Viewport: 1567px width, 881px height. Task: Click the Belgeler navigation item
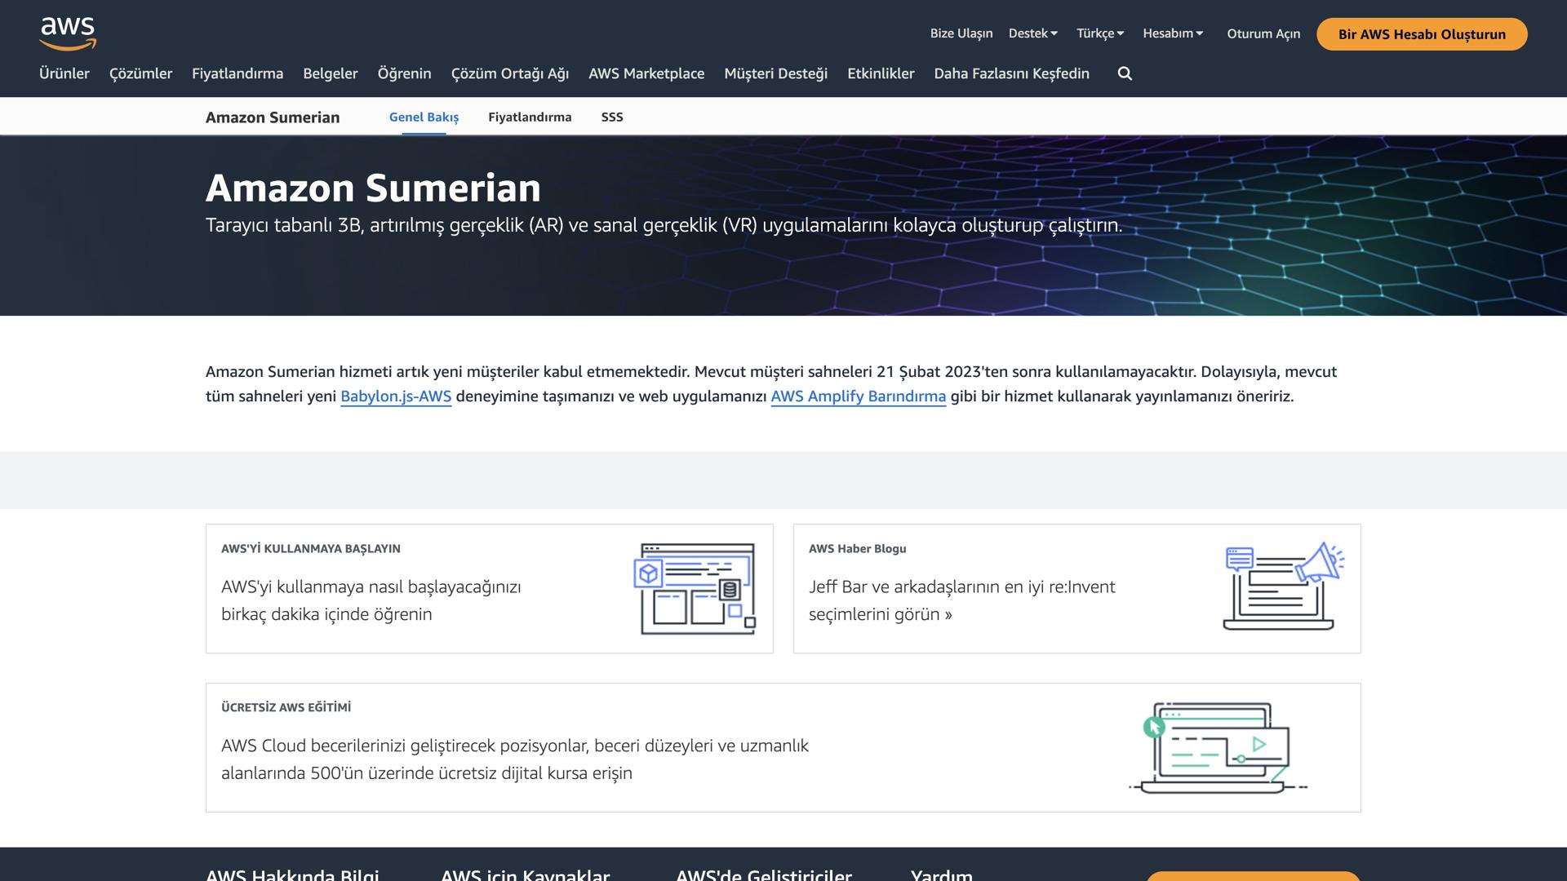pos(330,73)
